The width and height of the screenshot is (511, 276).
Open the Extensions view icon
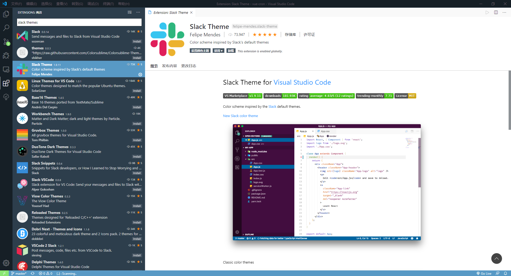[x=6, y=83]
